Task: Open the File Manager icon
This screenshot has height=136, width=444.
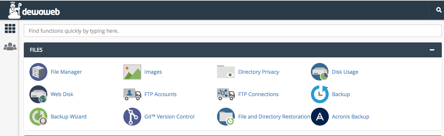Action: tap(38, 72)
